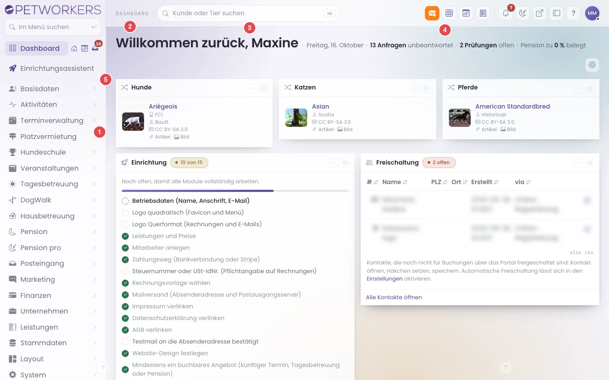Collapse the Hunde widget panel
This screenshot has height=380, width=609.
pos(251,88)
